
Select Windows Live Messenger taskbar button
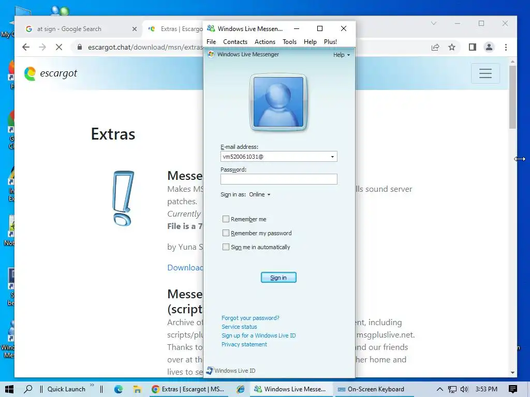tap(290, 389)
